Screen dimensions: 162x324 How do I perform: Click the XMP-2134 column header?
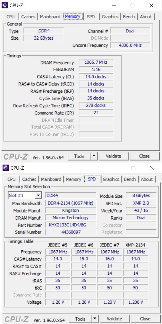click(x=135, y=245)
